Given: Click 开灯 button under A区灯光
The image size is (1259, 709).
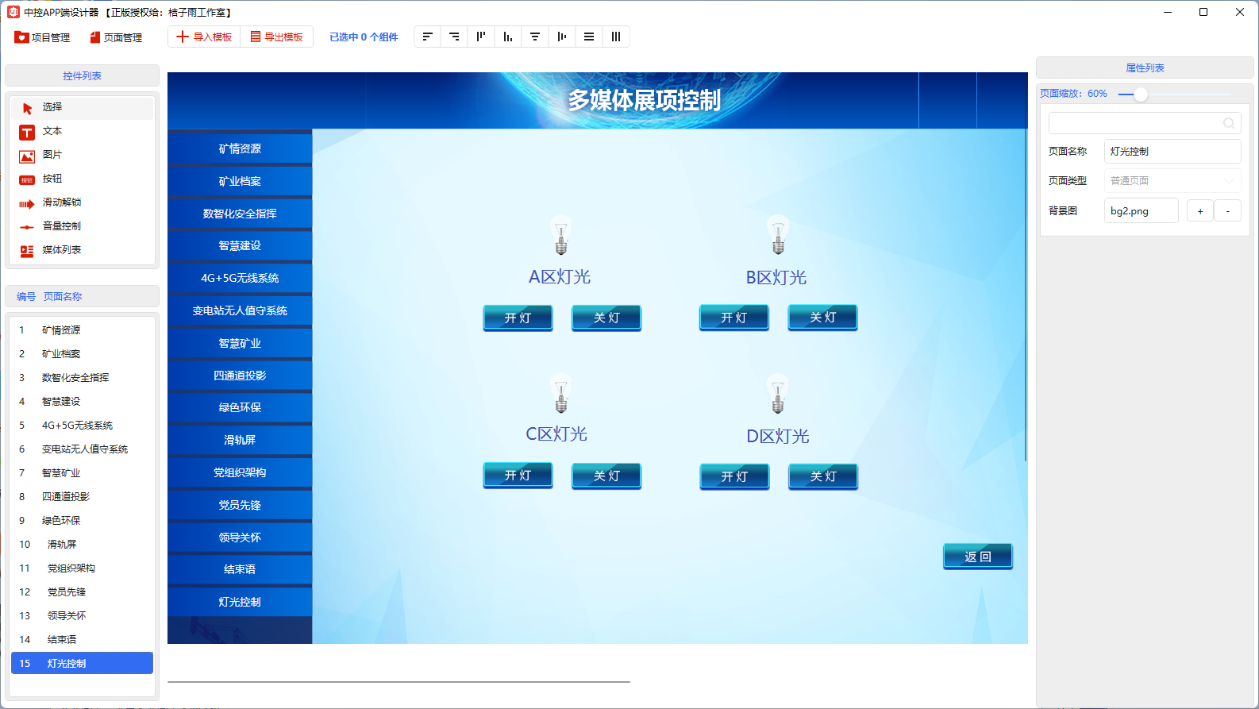Looking at the screenshot, I should pyautogui.click(x=518, y=318).
